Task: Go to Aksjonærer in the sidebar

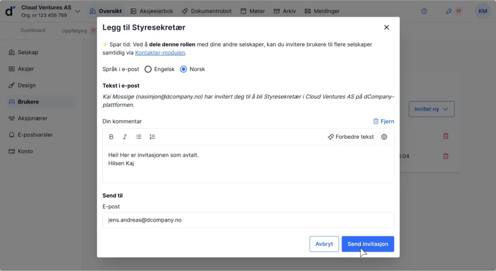Action: 32,118
